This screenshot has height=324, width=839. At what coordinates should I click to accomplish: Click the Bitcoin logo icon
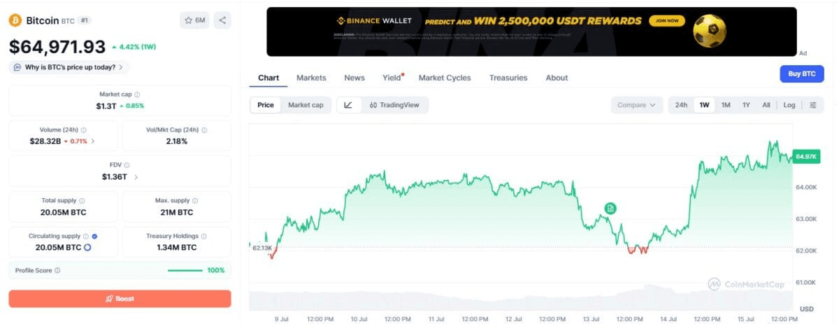pyautogui.click(x=15, y=20)
